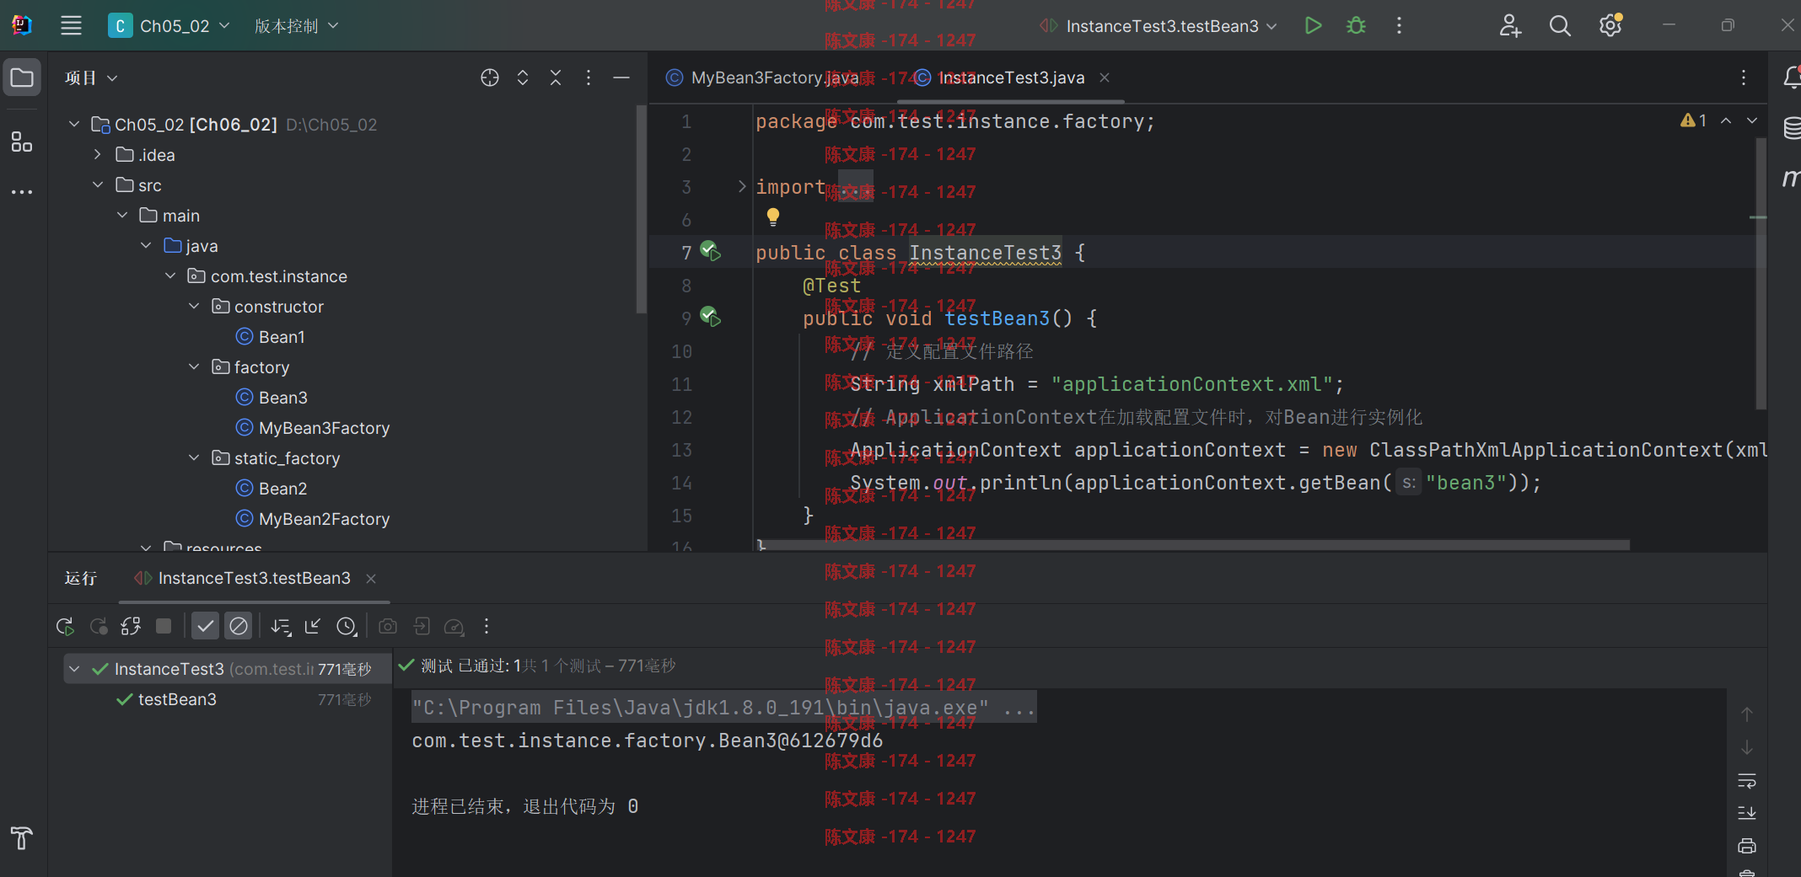Hide the project tool window
1801x877 pixels.
(621, 78)
